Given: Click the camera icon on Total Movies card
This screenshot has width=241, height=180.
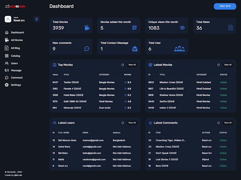Looking at the screenshot, I should click(x=87, y=28).
